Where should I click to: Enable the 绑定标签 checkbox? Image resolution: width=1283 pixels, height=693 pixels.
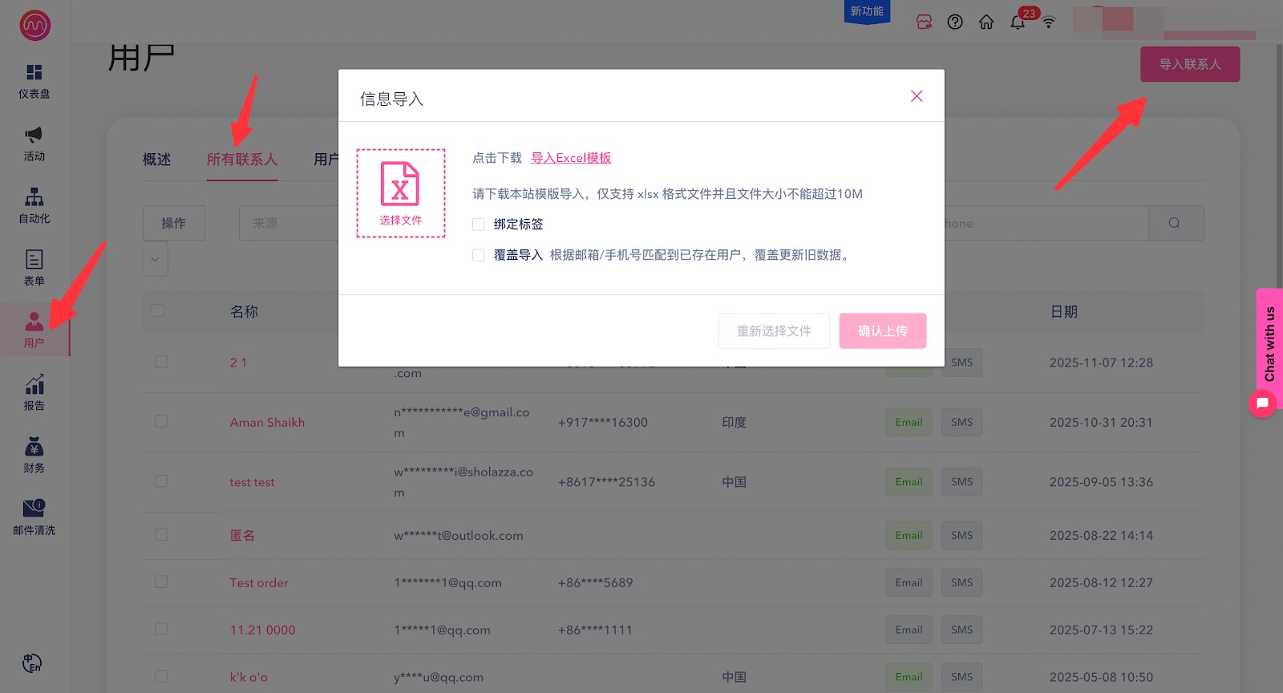pyautogui.click(x=479, y=225)
